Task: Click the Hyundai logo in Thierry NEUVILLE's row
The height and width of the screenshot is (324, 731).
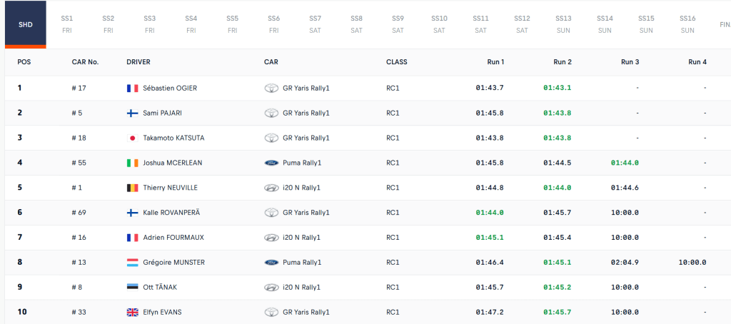Action: pyautogui.click(x=271, y=188)
